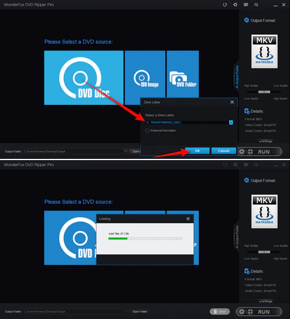Screen dimensions: 290x319
Task: Open the drive letter dropdown arrow
Action: pyautogui.click(x=231, y=122)
